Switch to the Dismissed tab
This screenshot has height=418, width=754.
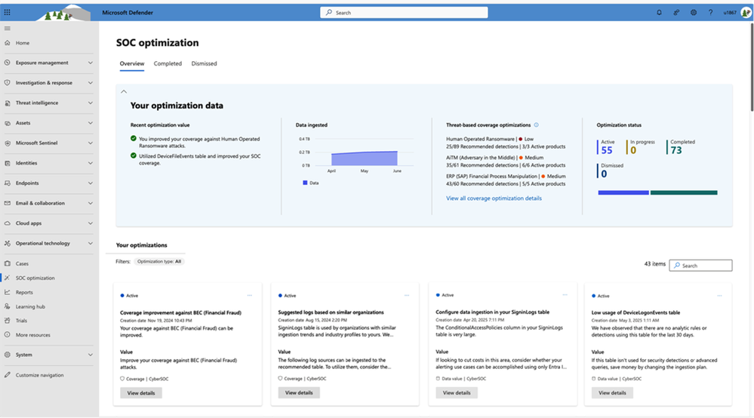204,63
